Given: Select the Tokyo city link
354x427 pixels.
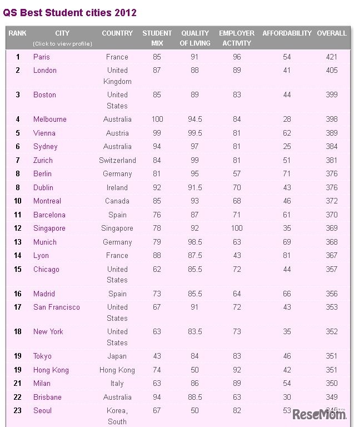Looking at the screenshot, I should (x=42, y=356).
